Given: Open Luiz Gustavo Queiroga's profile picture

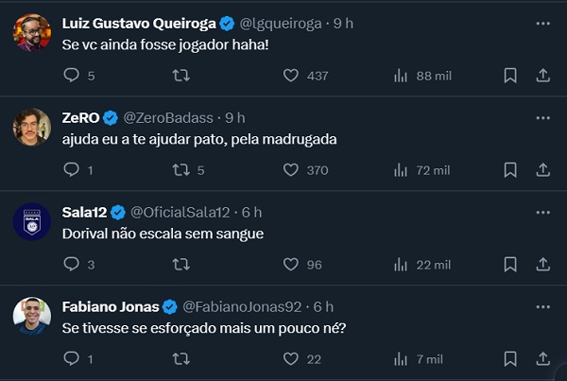Looking at the screenshot, I should pyautogui.click(x=32, y=33).
